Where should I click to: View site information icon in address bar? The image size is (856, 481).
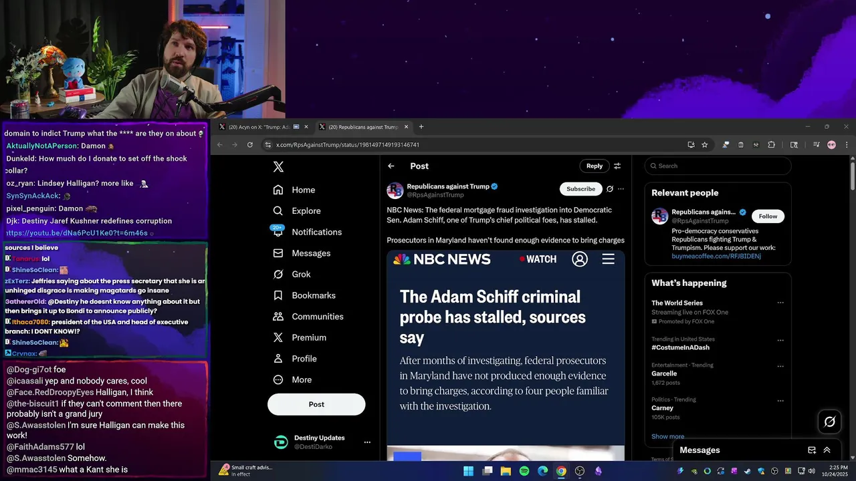(x=267, y=145)
